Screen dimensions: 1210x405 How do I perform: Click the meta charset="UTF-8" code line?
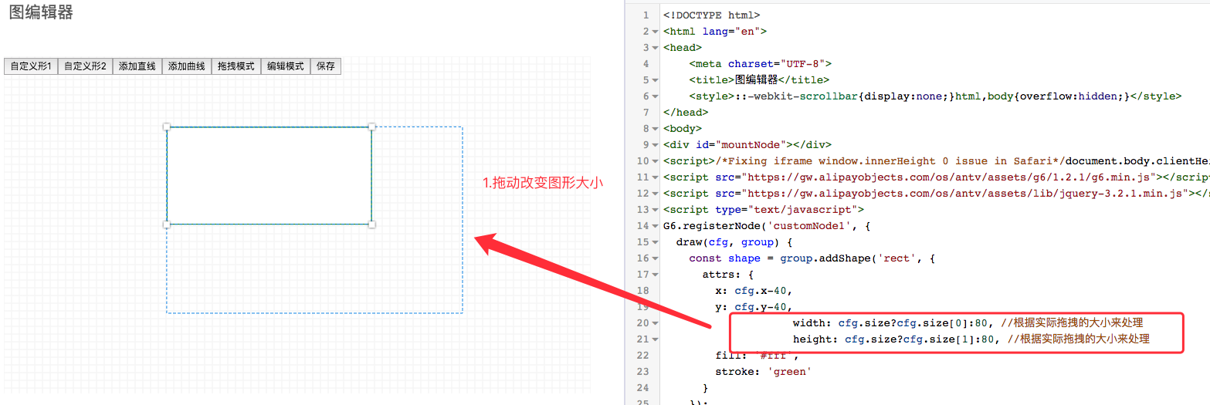(760, 64)
